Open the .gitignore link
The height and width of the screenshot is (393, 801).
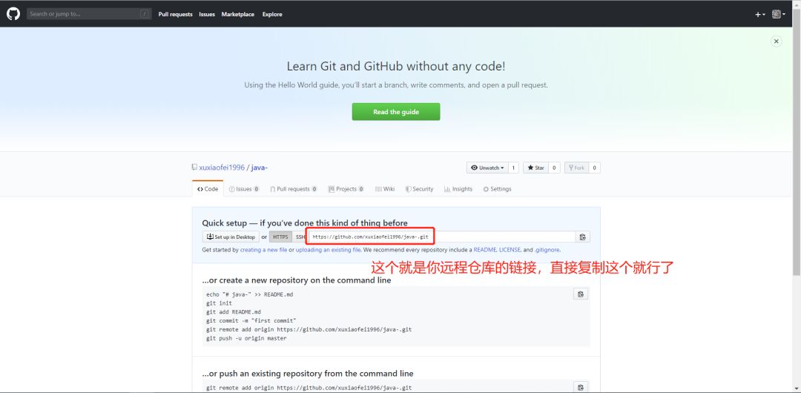click(547, 250)
